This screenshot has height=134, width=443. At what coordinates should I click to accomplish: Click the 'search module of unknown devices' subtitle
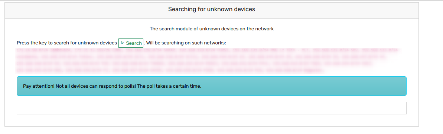[x=212, y=29]
